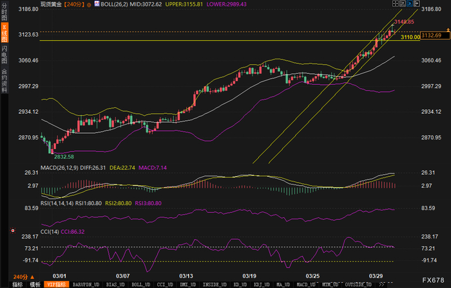The height and width of the screenshot is (288, 451).
Task: Apply the OUTSIDE_UD indicator
Action: (x=358, y=285)
